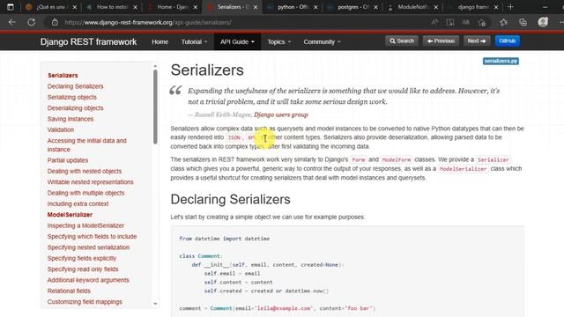
Task: Jump to 'Saving instances' sidebar link
Action: click(70, 119)
